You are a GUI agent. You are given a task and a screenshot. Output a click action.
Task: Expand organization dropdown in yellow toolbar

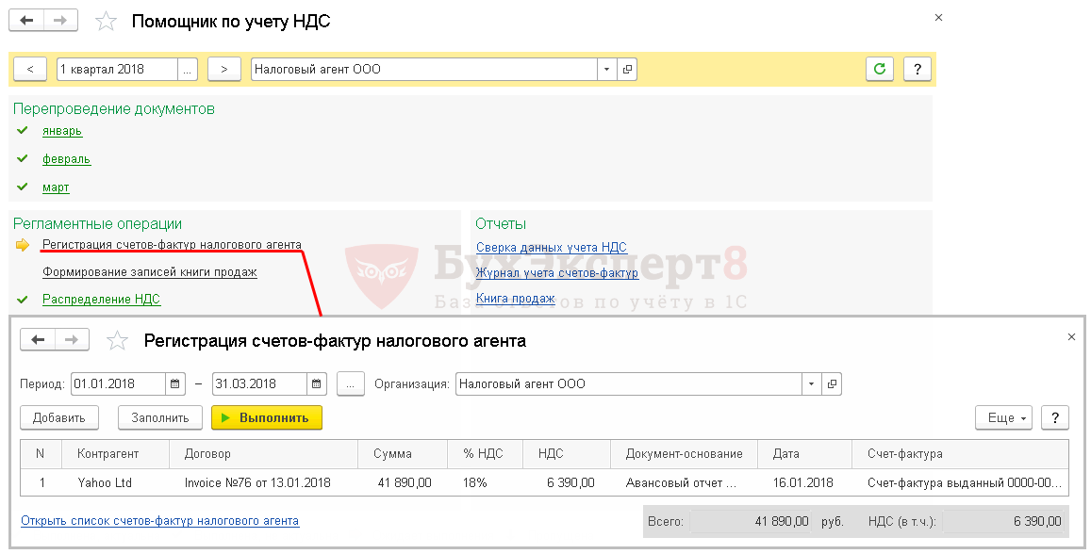coord(606,69)
